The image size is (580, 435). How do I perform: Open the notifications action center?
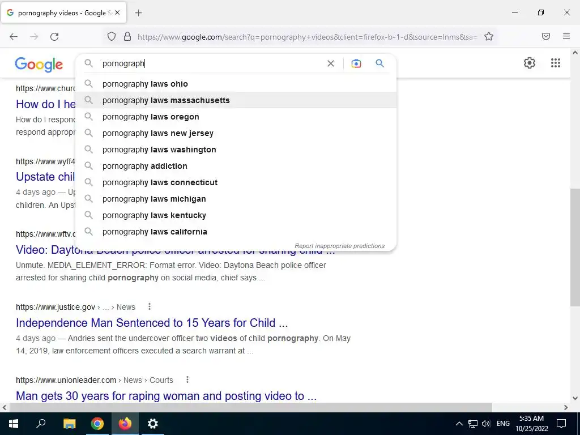click(561, 424)
